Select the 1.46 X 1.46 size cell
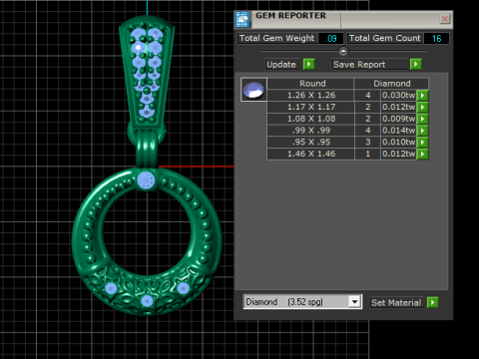Image resolution: width=479 pixels, height=359 pixels. click(311, 154)
